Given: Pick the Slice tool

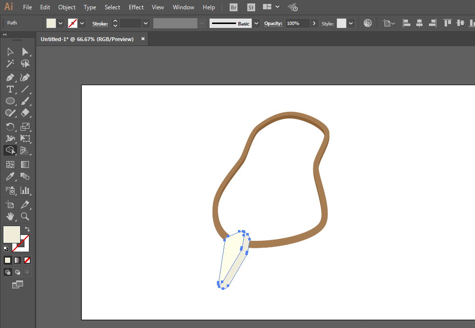Looking at the screenshot, I should pyautogui.click(x=25, y=205).
